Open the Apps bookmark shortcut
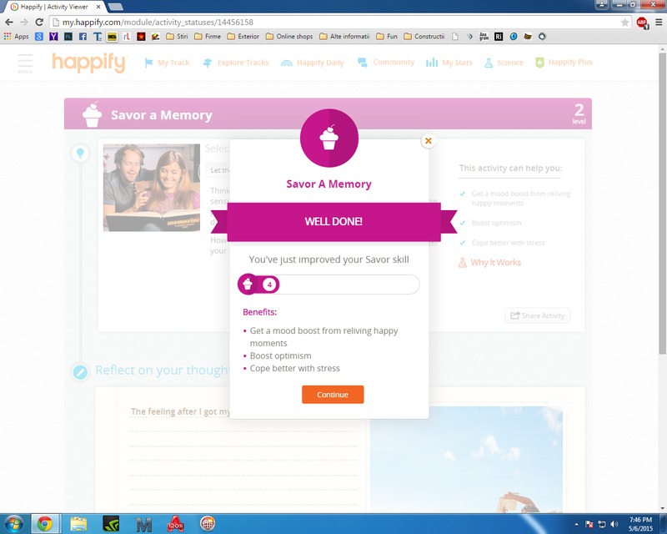This screenshot has width=667, height=534. click(16, 37)
